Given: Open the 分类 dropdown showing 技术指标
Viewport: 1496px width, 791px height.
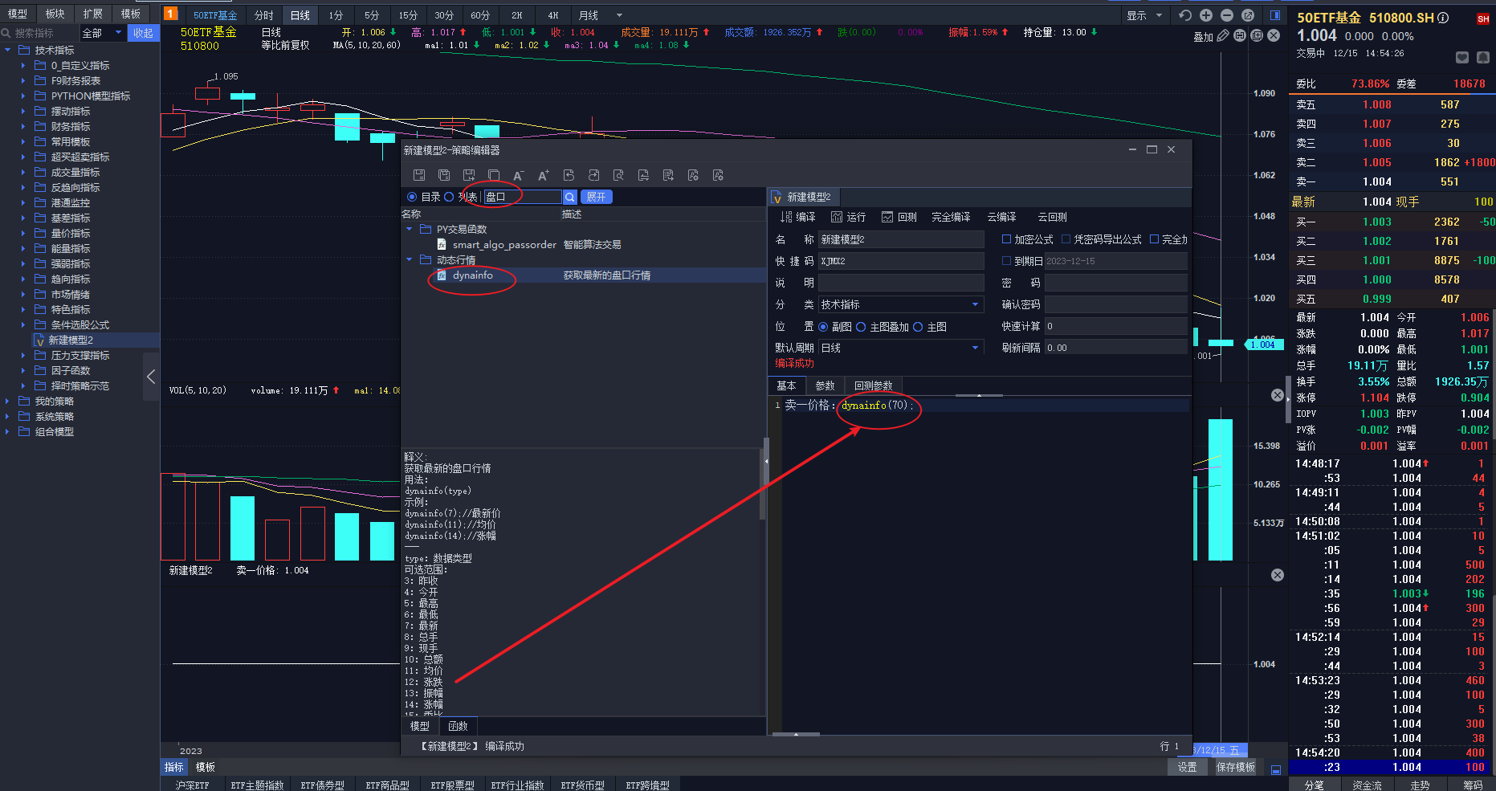Looking at the screenshot, I should 975,304.
